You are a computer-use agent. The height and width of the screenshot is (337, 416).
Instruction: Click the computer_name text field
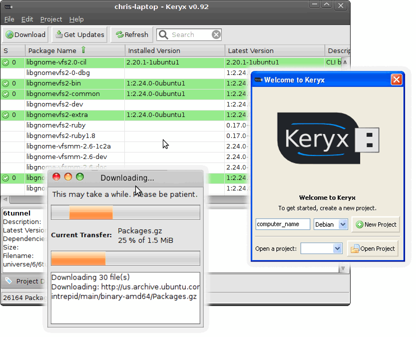pyautogui.click(x=283, y=224)
